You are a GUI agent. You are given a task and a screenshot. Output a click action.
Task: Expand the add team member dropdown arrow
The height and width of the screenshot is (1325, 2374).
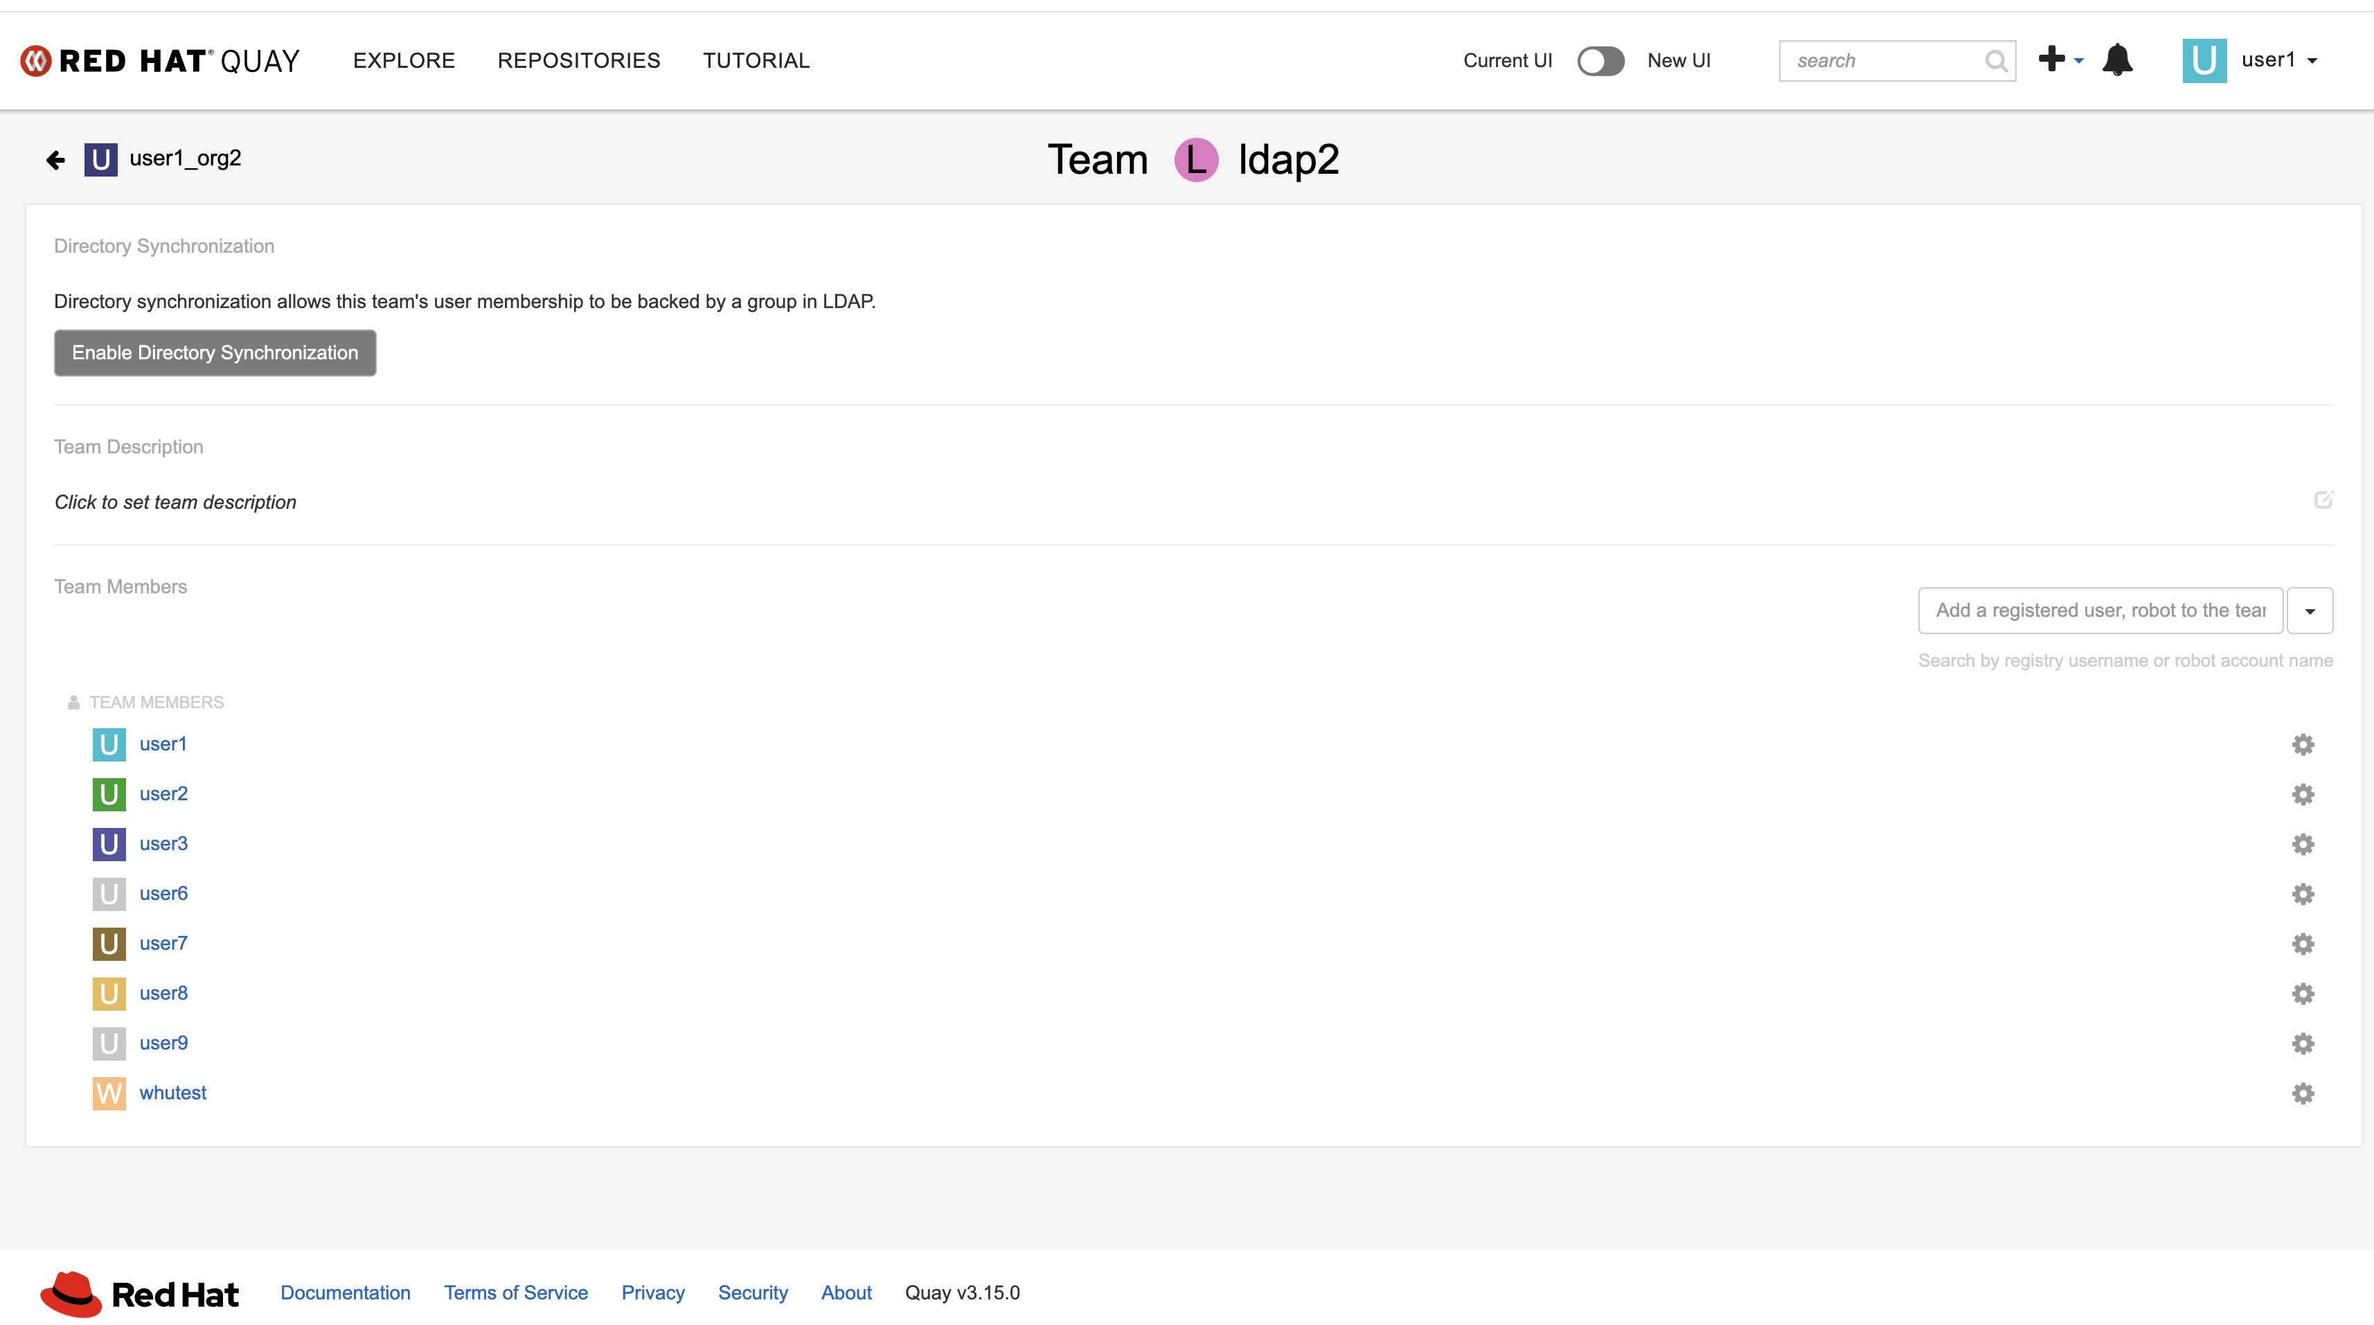[x=2310, y=611]
